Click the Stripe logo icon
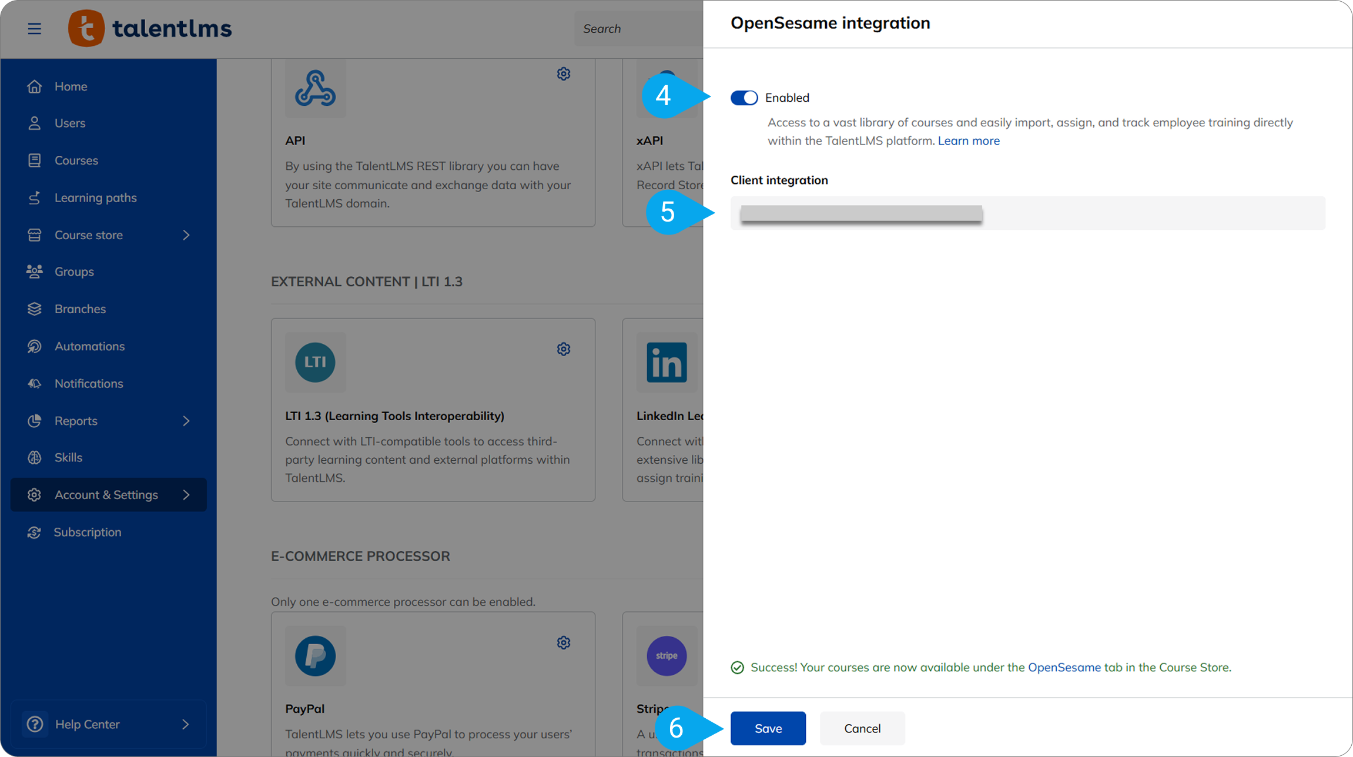This screenshot has height=757, width=1353. tap(667, 655)
